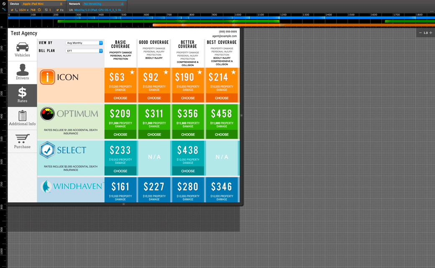This screenshot has height=268, width=435.
Task: Click the Windhaven $227 rate cell
Action: tap(154, 190)
